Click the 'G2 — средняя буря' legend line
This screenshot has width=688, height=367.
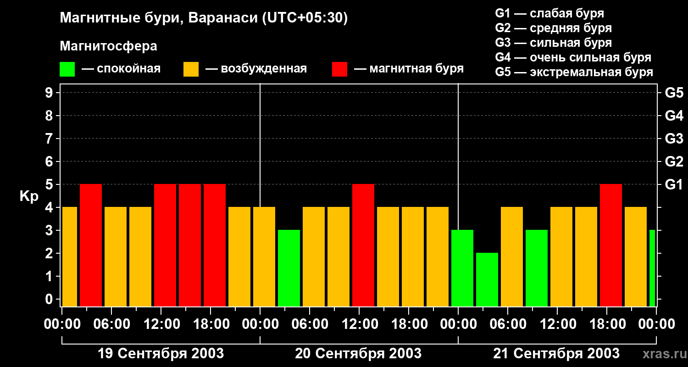[x=553, y=28]
